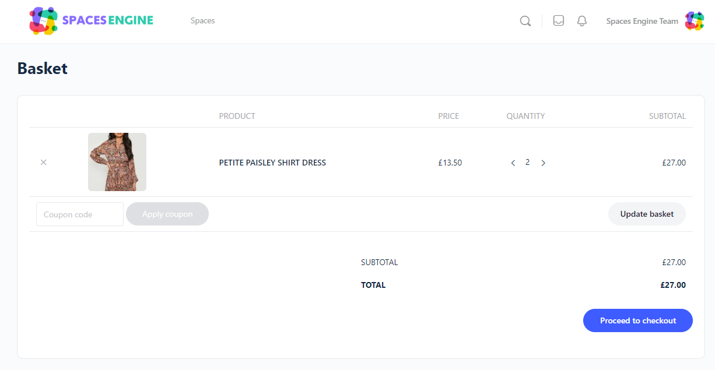Focus the Coupon code input field
715x370 pixels.
[80, 214]
